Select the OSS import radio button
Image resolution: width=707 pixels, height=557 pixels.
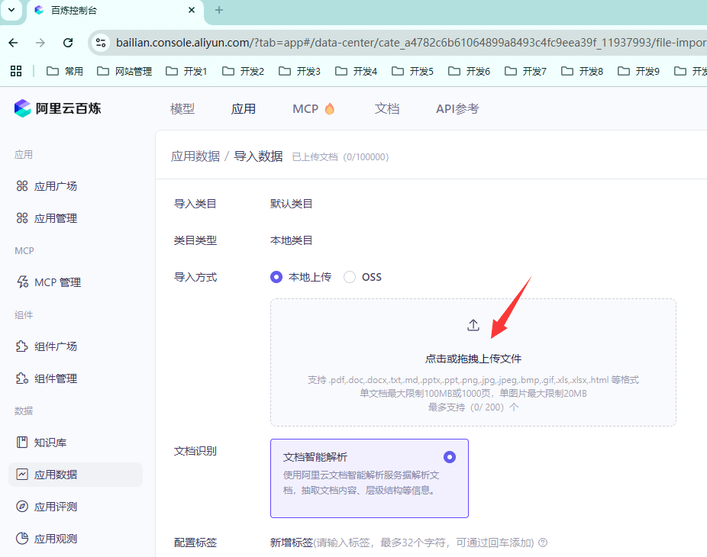350,277
